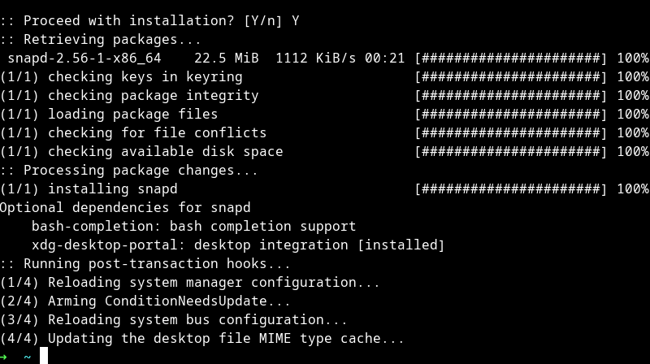Click the [Y/n] confirmation prompt text

click(262, 21)
